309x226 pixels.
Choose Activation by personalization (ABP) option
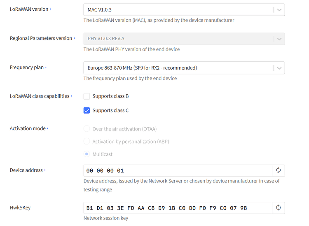[x=87, y=141]
